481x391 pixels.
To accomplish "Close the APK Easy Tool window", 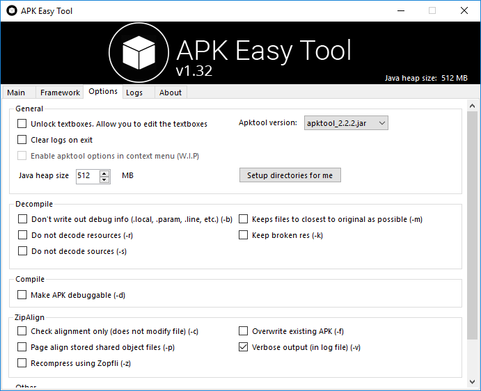I will coord(464,10).
